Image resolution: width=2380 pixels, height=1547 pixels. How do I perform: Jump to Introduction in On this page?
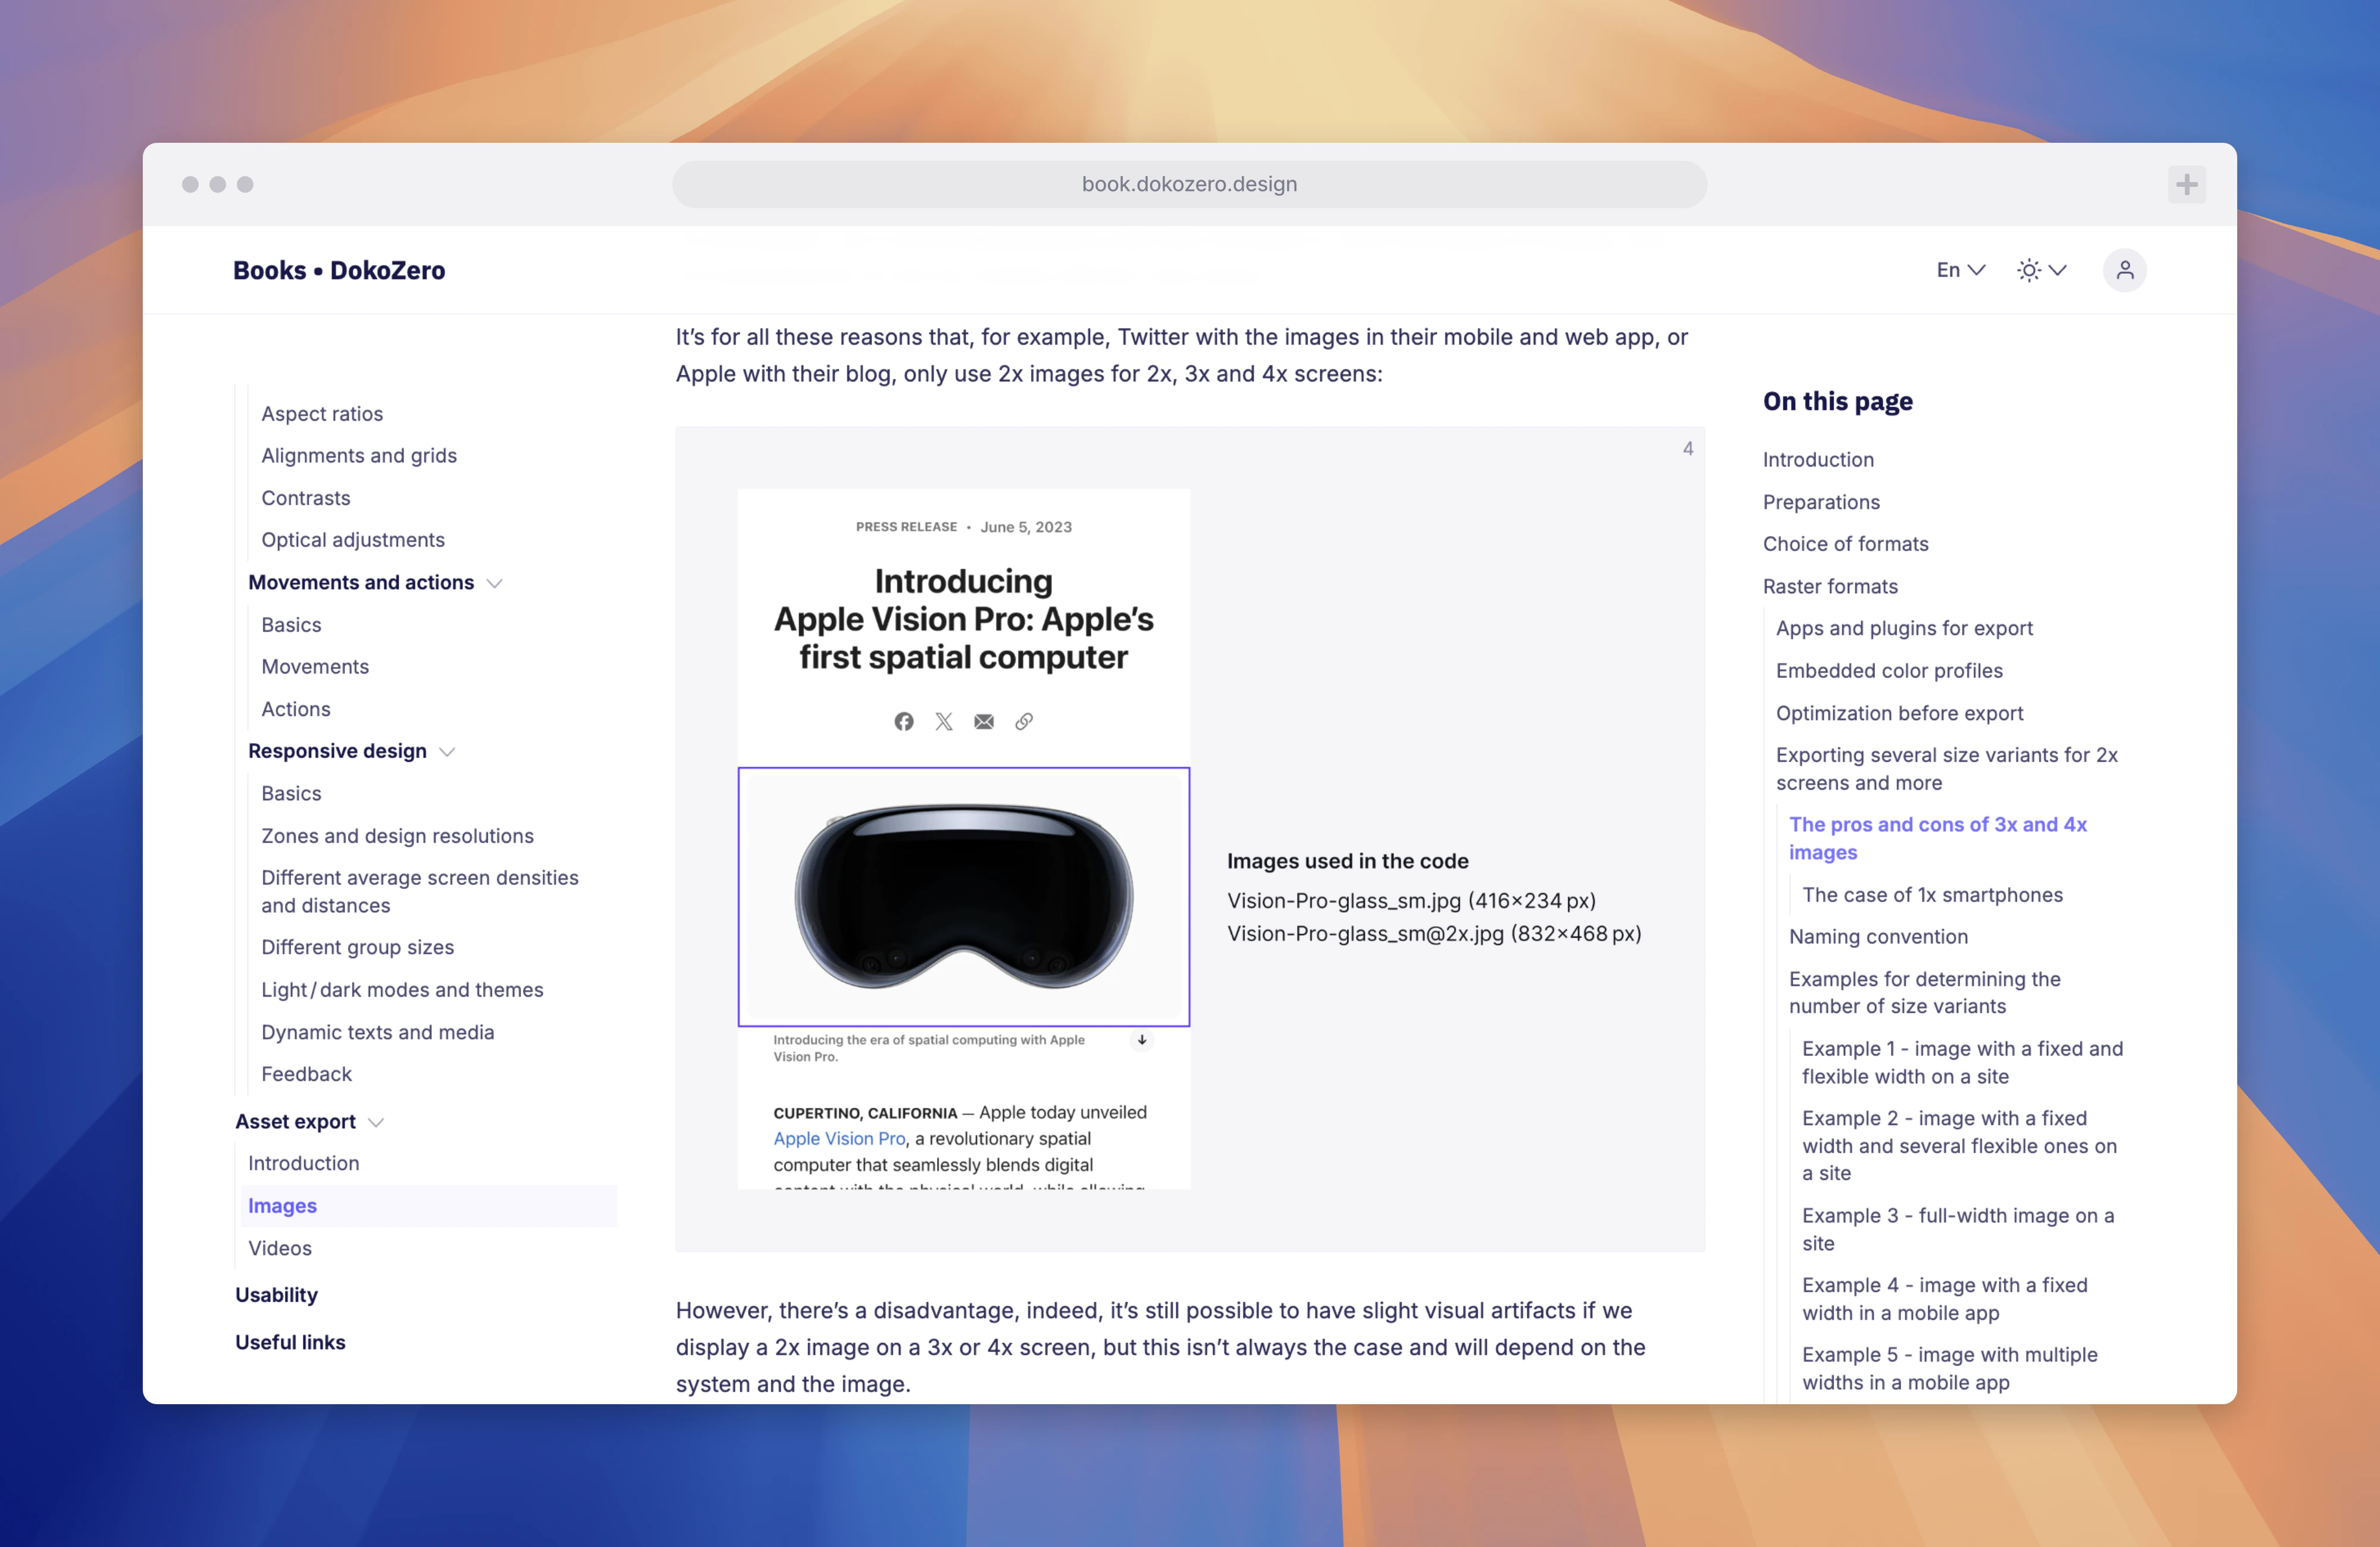tap(1818, 459)
